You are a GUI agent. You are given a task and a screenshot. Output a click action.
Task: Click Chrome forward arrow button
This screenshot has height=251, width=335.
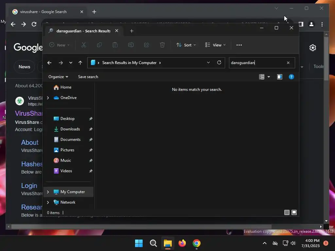point(24,24)
